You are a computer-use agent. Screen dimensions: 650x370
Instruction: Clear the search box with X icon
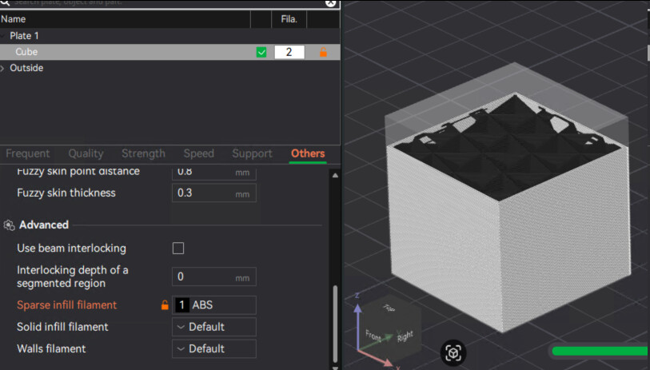coord(330,3)
